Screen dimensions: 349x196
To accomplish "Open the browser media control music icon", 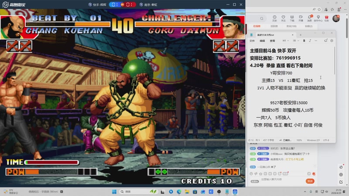I will [x=326, y=9].
